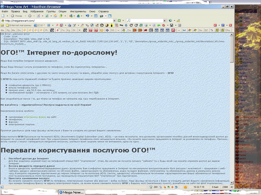Click the 'Mega New...' taskbar button
The image size is (261, 195).
pyautogui.click(x=72, y=192)
